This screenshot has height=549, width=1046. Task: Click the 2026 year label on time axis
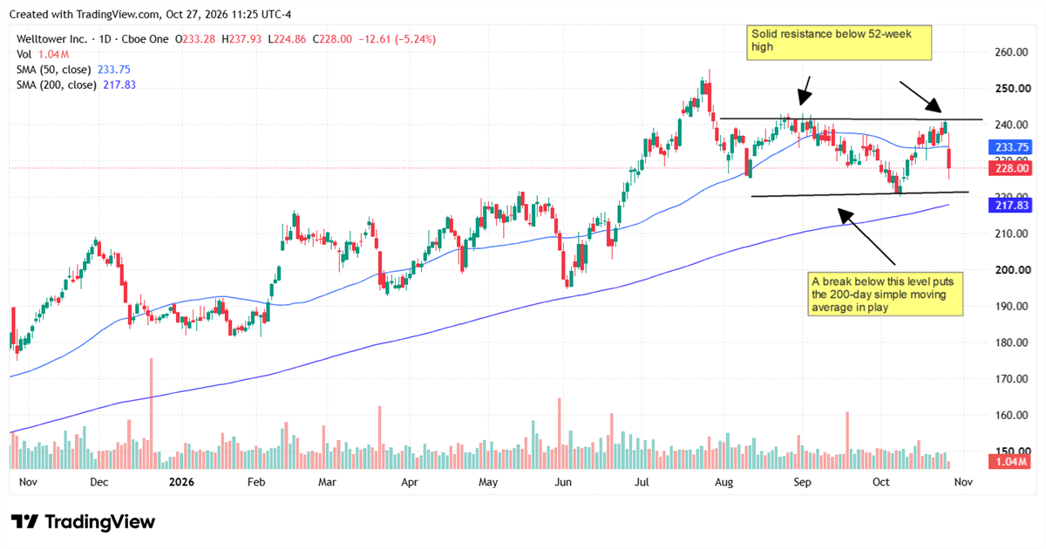point(181,481)
